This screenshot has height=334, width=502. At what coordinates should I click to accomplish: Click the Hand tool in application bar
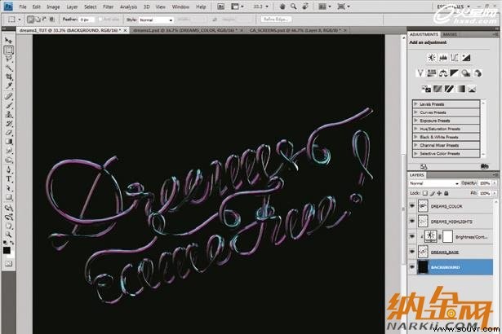(x=282, y=7)
